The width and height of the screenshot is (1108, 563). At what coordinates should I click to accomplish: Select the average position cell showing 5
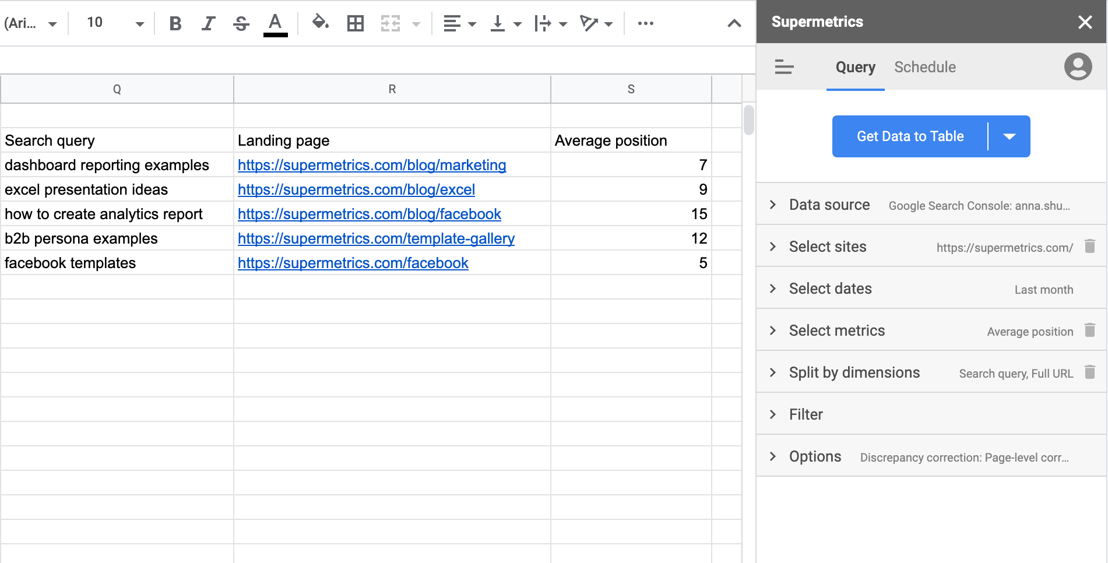pyautogui.click(x=631, y=263)
